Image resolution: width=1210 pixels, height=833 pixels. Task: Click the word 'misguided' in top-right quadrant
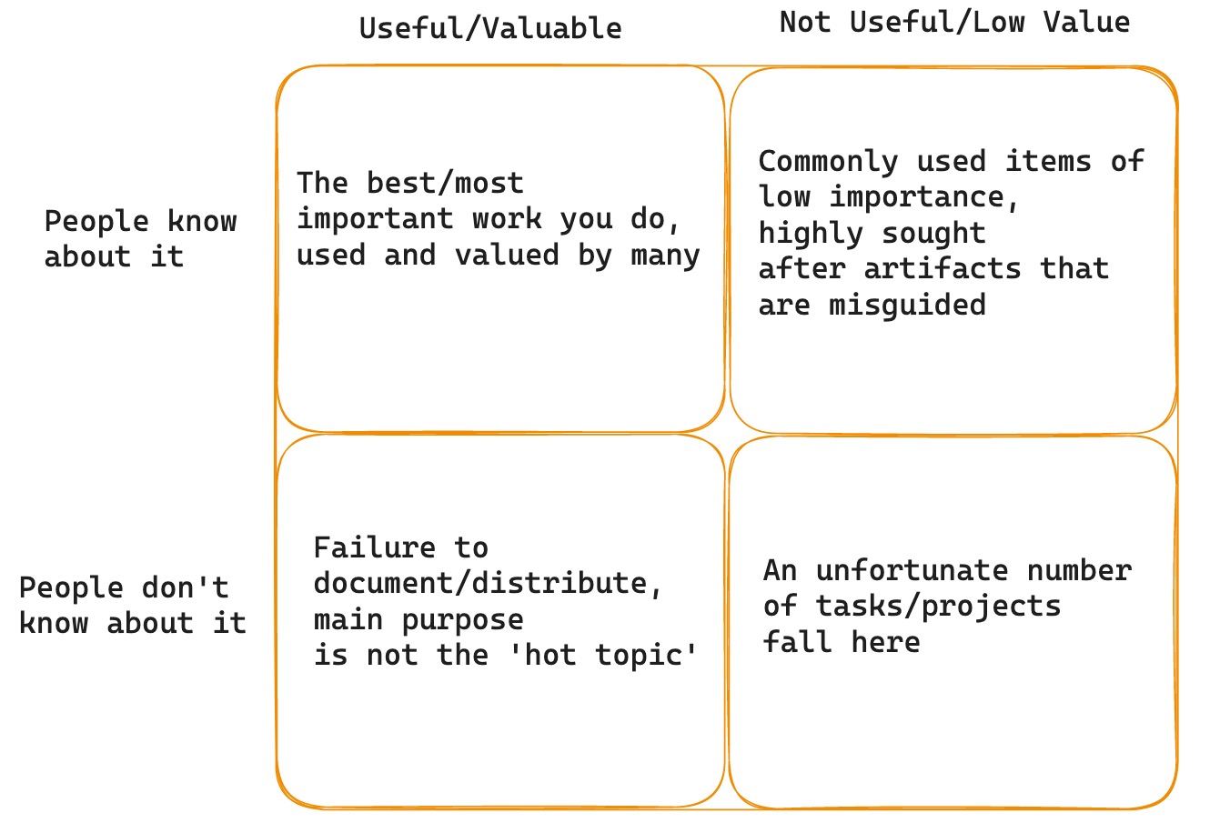[x=907, y=304]
